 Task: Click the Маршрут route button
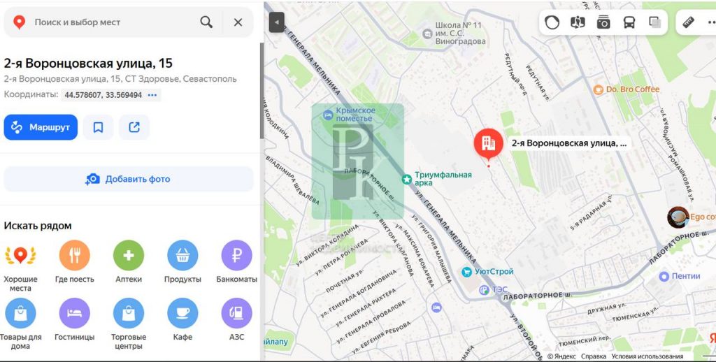pyautogui.click(x=41, y=127)
